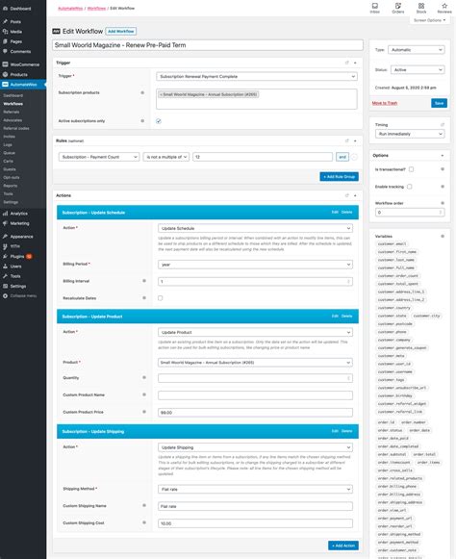Open the Stock icon in the top bar
The height and width of the screenshot is (559, 456).
[x=421, y=6]
